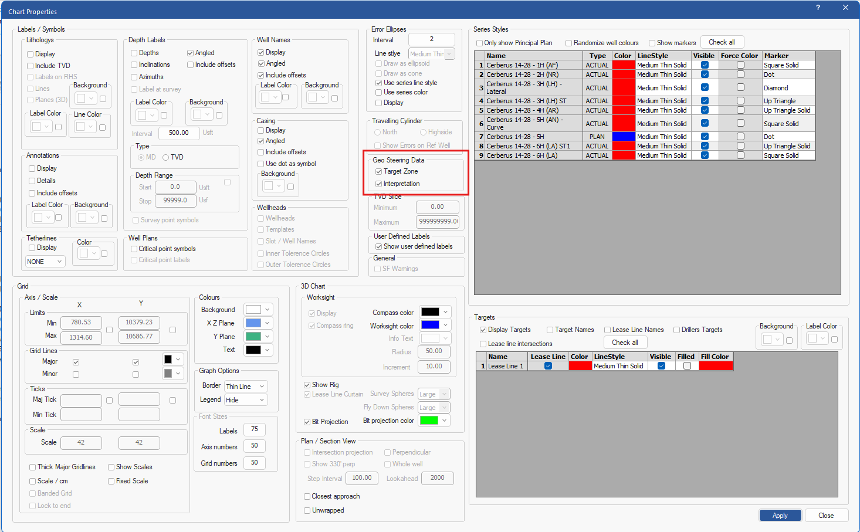Close the Chart Properties dialog with X

(845, 8)
